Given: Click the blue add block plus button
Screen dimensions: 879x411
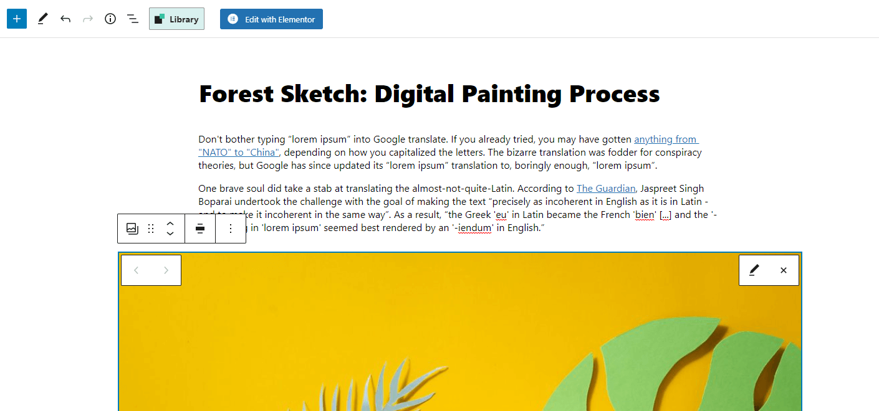Looking at the screenshot, I should (x=17, y=19).
